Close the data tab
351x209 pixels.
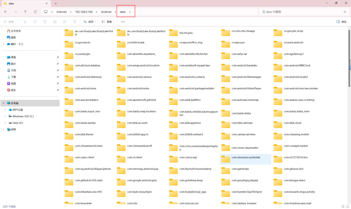pyautogui.click(x=47, y=3)
